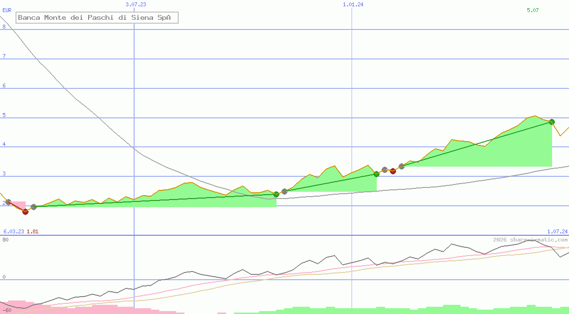Click the gray marker right of the first trend line's end
This screenshot has width=569, height=314.
284,191
